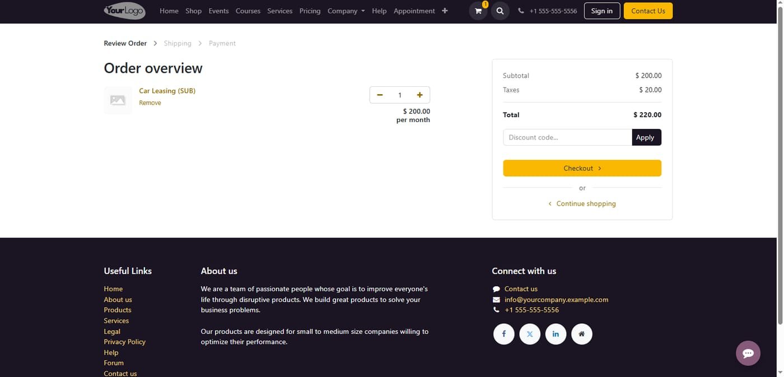Select the Shipping checkout step
The width and height of the screenshot is (784, 377).
point(178,43)
